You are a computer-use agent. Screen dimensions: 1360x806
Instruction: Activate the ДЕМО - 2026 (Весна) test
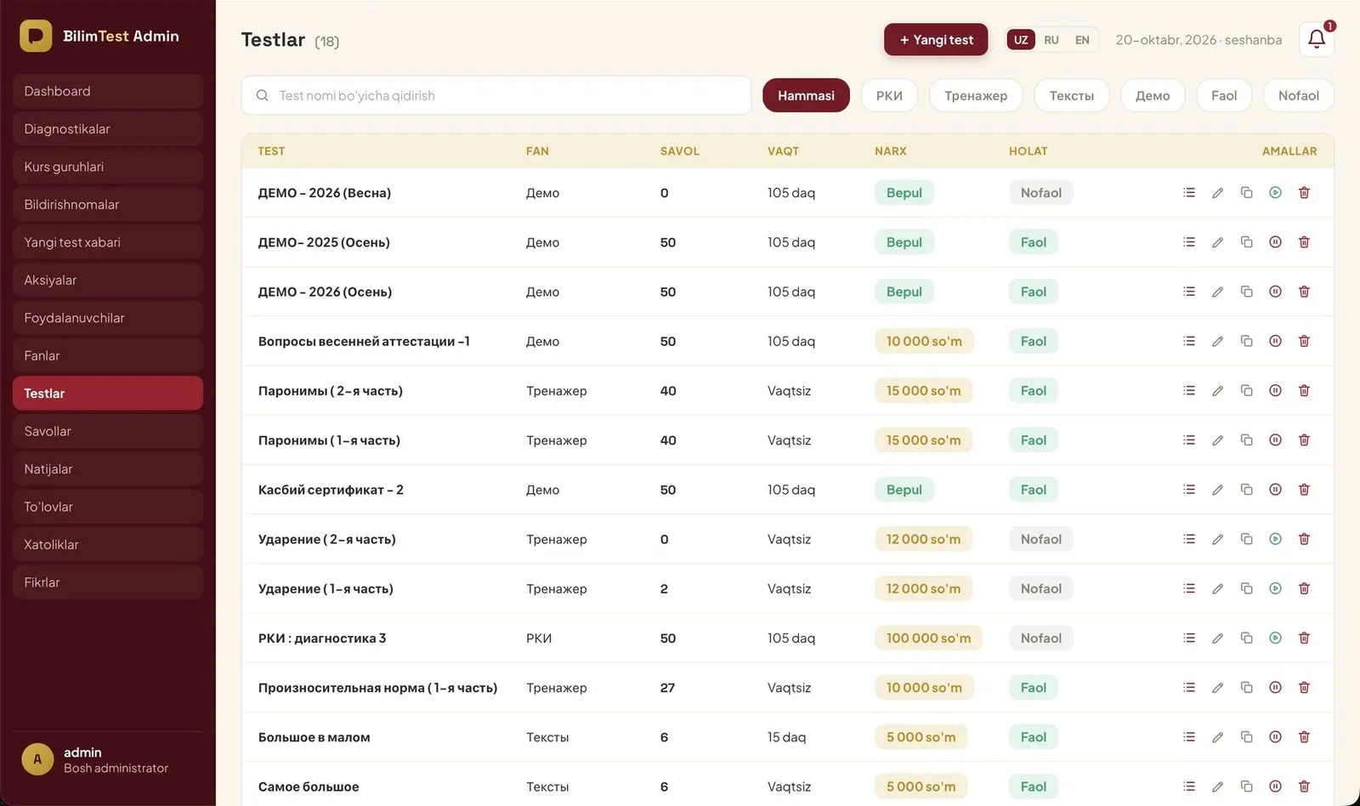1275,192
